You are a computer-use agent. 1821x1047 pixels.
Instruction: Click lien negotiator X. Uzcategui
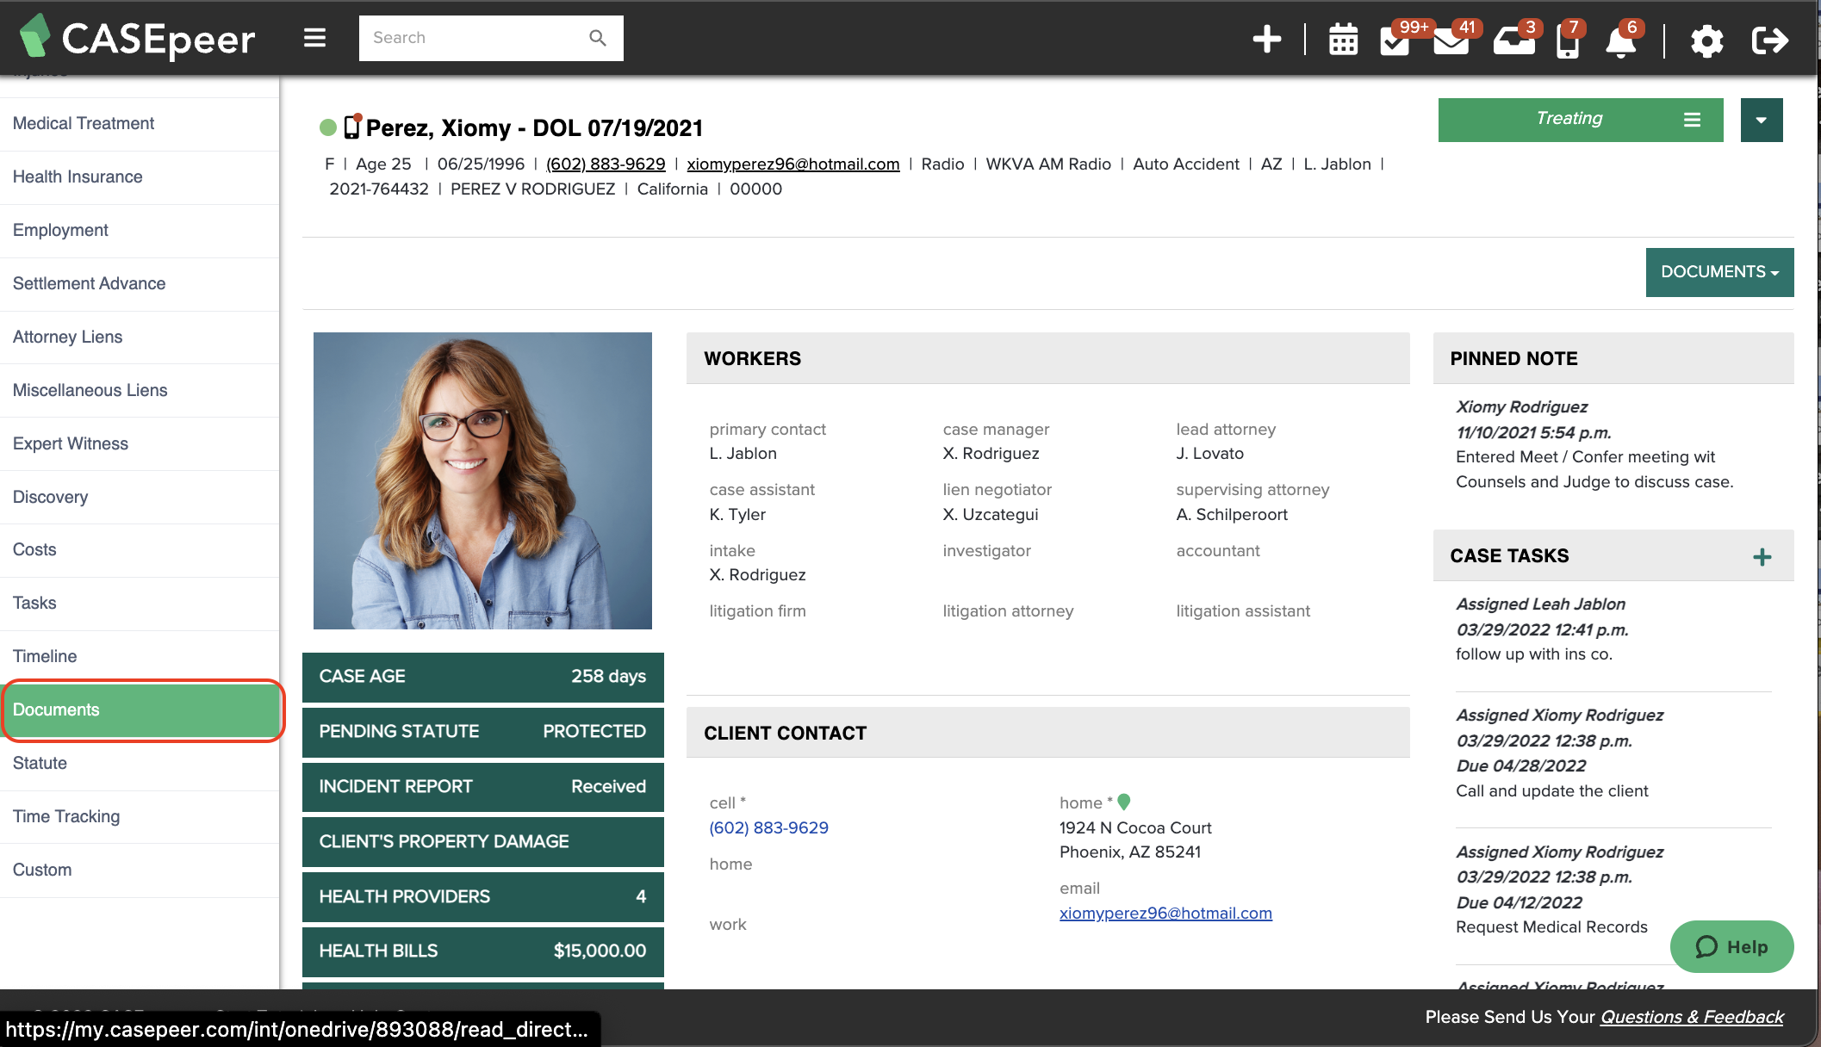tap(991, 515)
